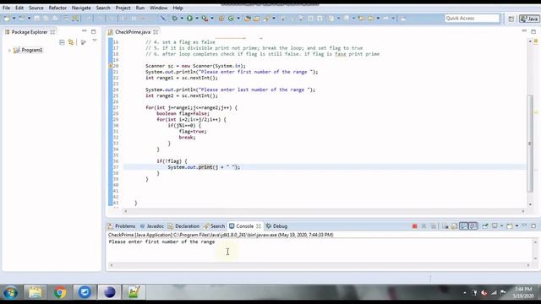This screenshot has height=304, width=541.
Task: Toggle Scroll Lock in console toolbar
Action: pyautogui.click(x=455, y=226)
